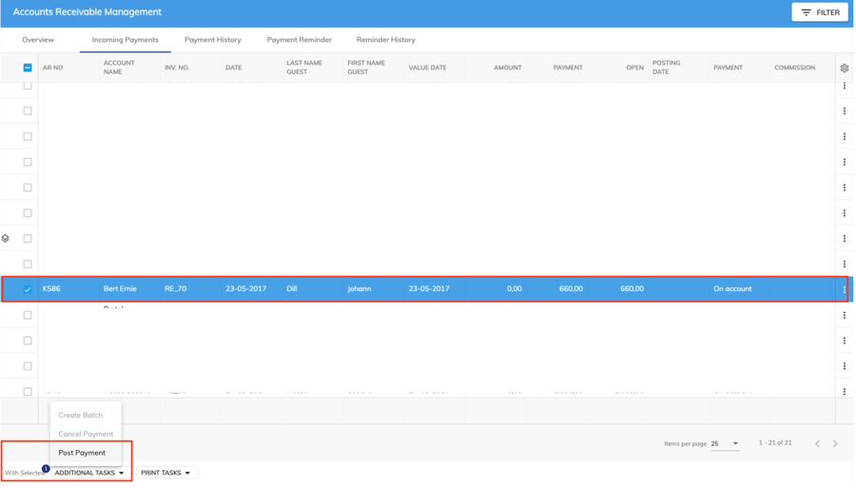
Task: Check the row checkbox below K586
Action: [28, 315]
